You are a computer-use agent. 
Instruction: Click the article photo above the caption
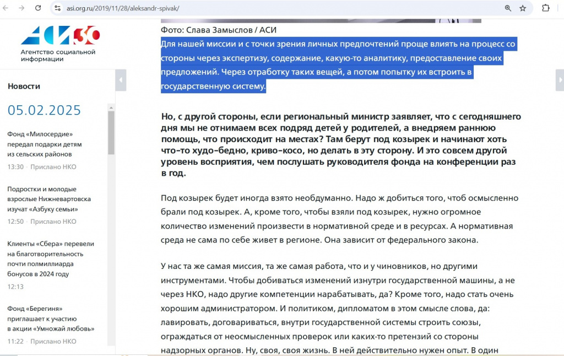[319, 21]
